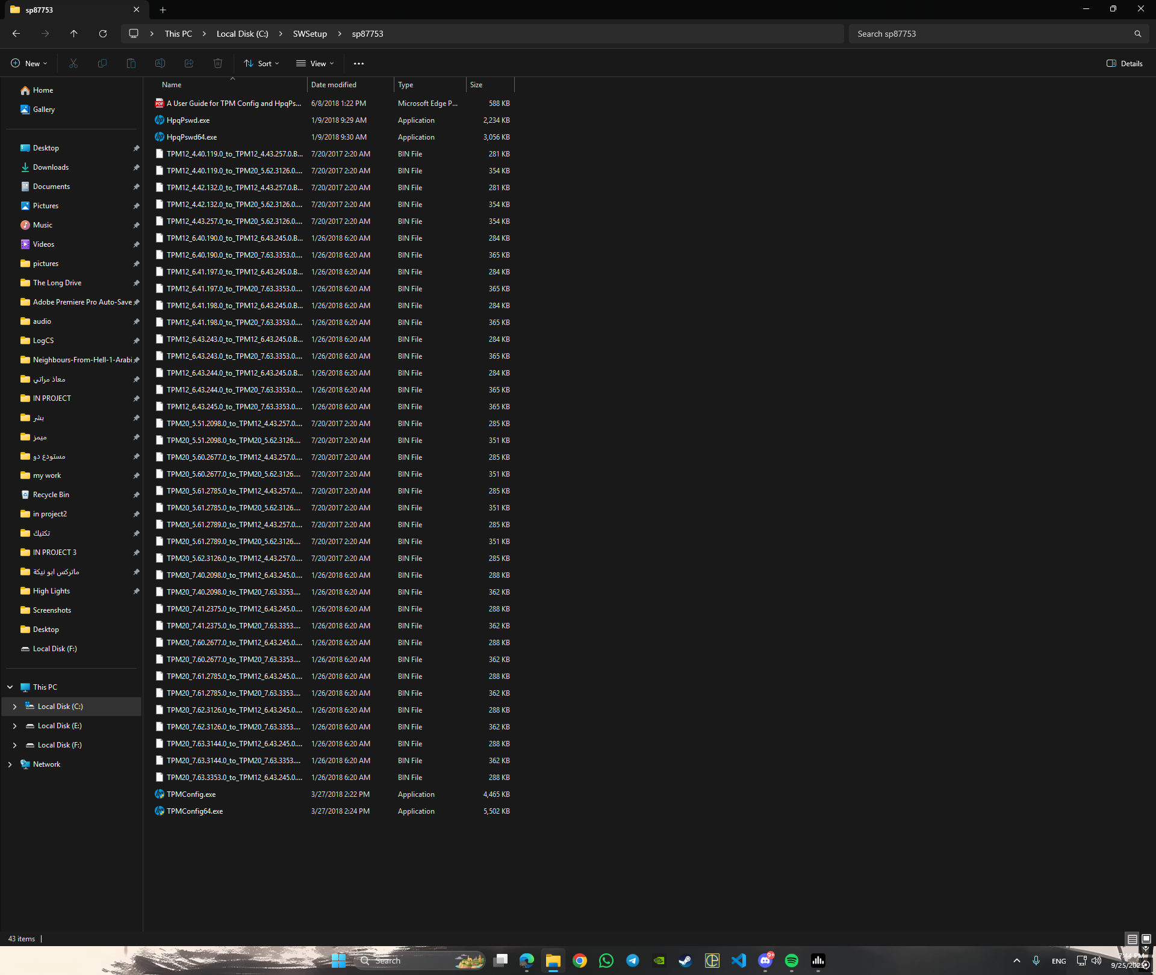Open the Sort dropdown
The image size is (1156, 975).
pyautogui.click(x=261, y=63)
